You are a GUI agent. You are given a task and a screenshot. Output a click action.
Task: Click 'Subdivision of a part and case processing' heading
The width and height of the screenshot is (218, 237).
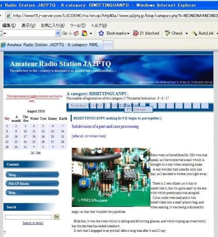pyautogui.click(x=105, y=127)
